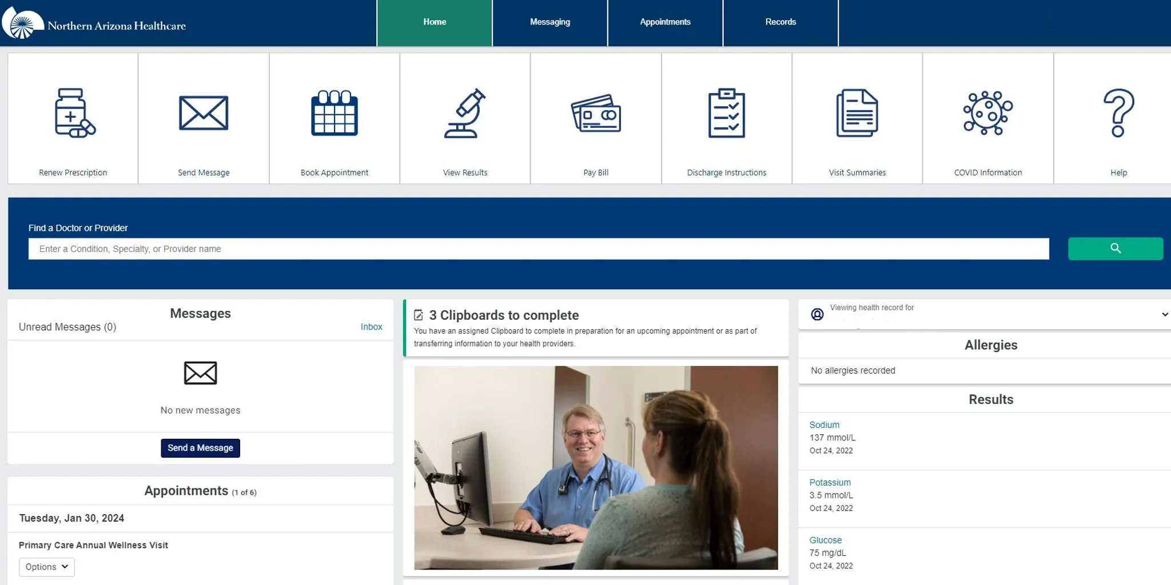
Task: Click the COVID Information virus icon
Action: [987, 113]
